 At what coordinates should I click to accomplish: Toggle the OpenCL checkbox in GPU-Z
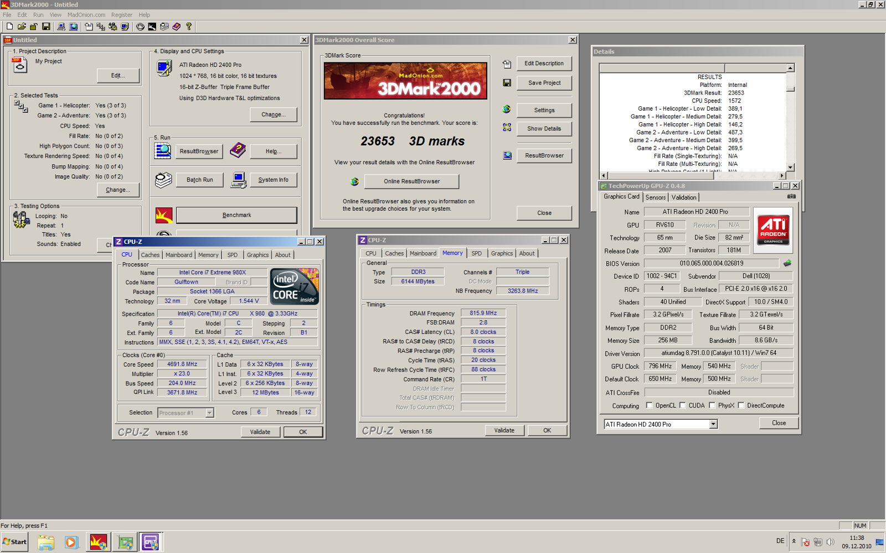[x=650, y=405]
